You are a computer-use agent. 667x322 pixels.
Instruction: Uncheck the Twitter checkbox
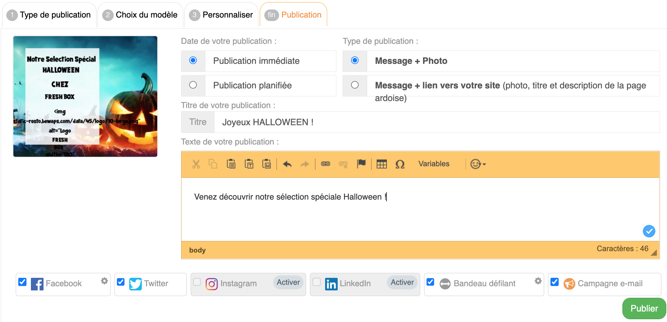(121, 282)
